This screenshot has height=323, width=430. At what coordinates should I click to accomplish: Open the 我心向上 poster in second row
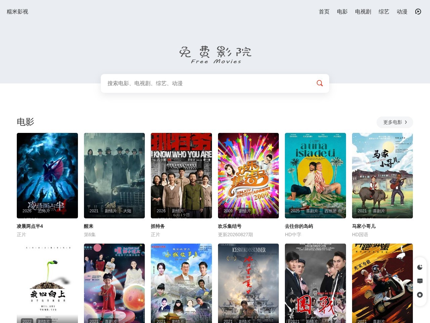pos(47,283)
